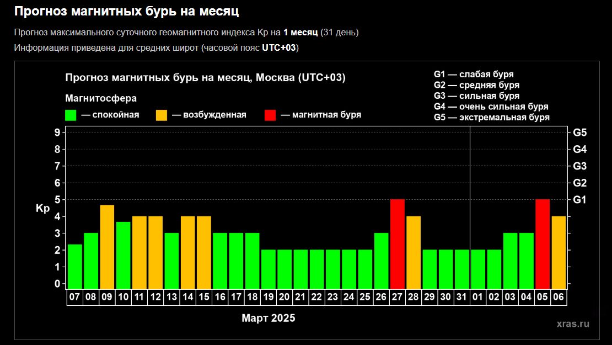
Task: Click the green "спокойная" legend swatch
Action: (71, 115)
